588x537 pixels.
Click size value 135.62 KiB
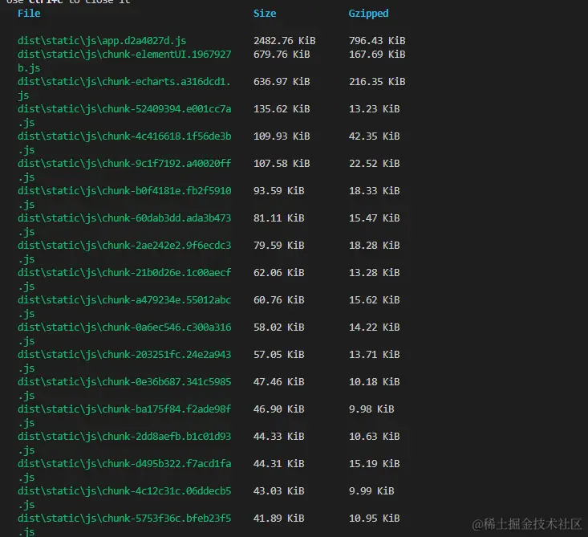point(282,109)
